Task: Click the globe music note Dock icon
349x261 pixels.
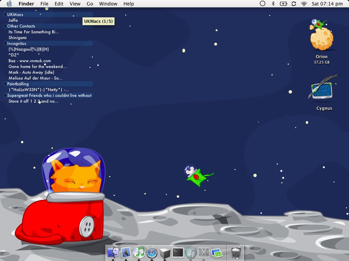Action: coord(191,253)
